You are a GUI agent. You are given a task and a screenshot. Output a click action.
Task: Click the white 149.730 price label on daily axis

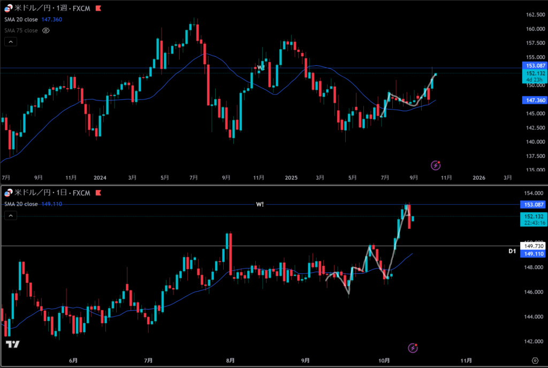click(532, 246)
